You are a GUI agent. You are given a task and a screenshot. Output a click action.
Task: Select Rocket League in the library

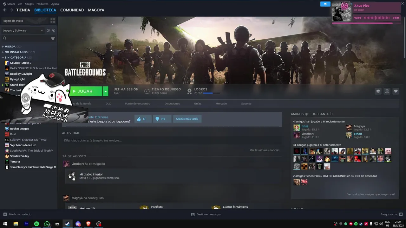19,129
